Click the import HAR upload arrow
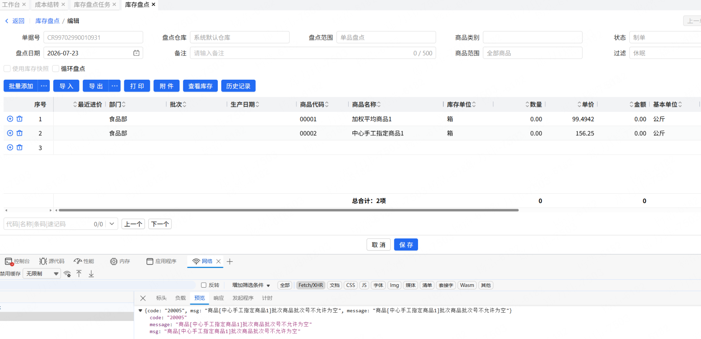This screenshot has width=701, height=339. 79,273
